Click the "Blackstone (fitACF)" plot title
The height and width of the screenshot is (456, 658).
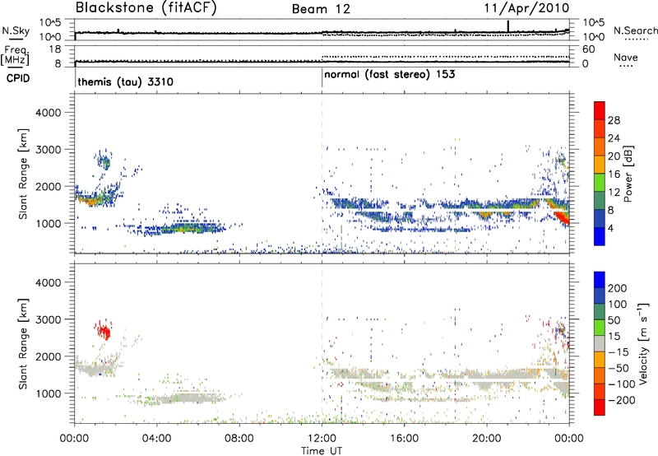click(146, 8)
